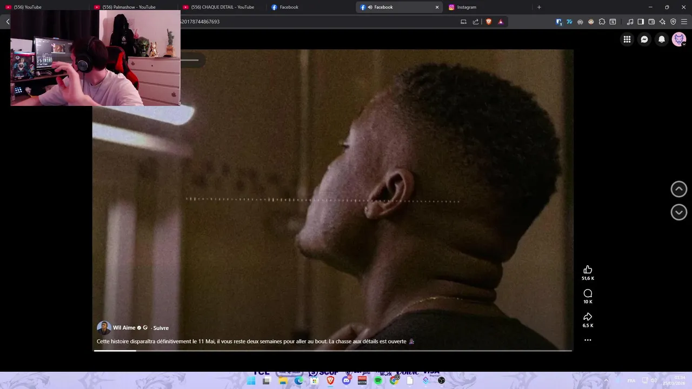Open the Brave Wallet icon

click(651, 22)
